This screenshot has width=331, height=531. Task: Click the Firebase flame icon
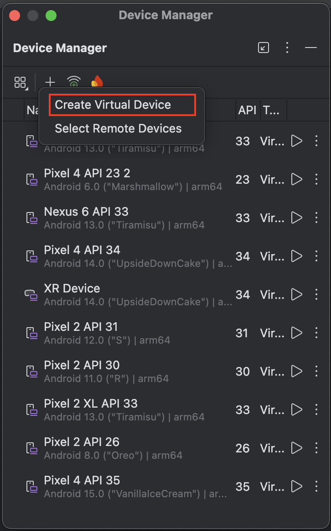tap(97, 82)
